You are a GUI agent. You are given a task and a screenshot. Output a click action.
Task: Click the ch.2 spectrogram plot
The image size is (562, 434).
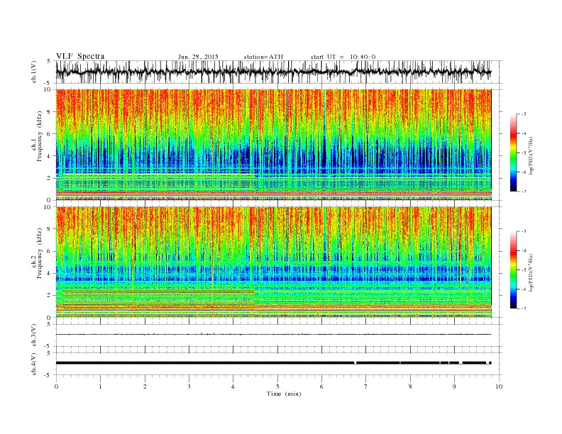(x=273, y=262)
